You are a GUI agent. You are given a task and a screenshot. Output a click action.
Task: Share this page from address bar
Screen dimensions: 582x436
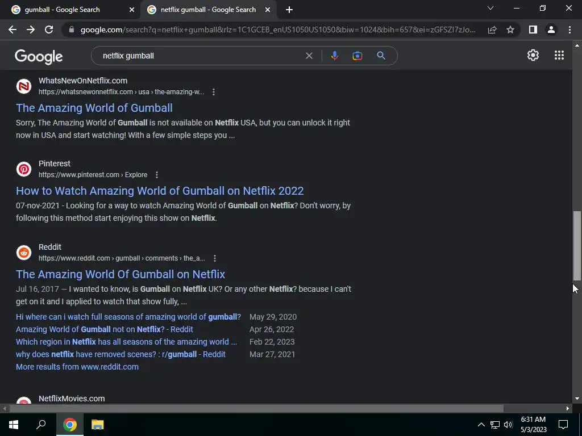coord(492,30)
